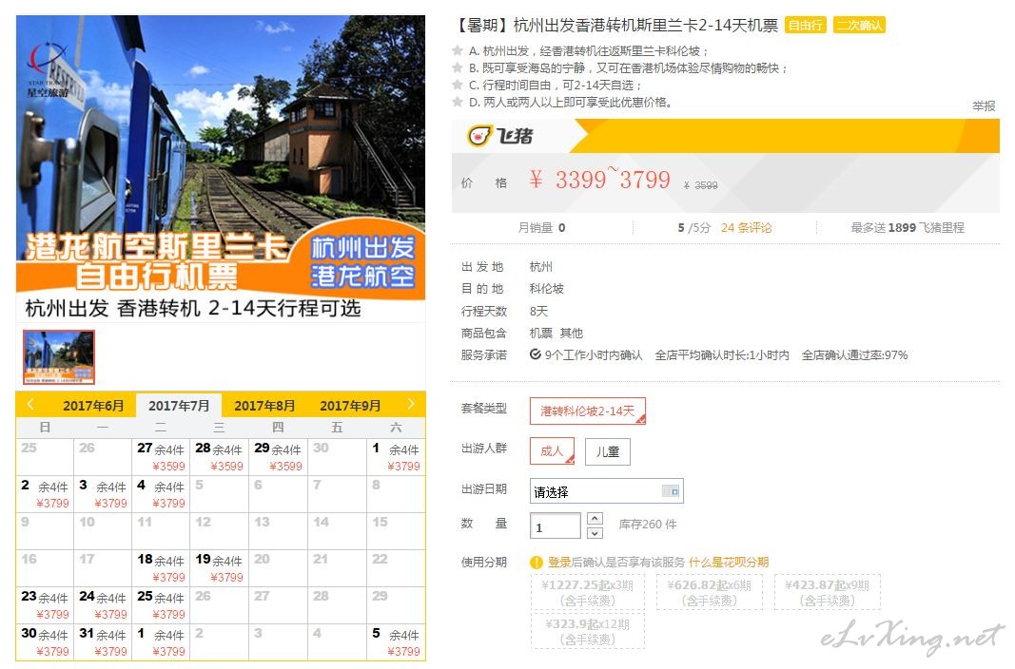Image resolution: width=1015 pixels, height=669 pixels.
Task: Select July 2 departure ¥3799
Action: click(x=44, y=494)
